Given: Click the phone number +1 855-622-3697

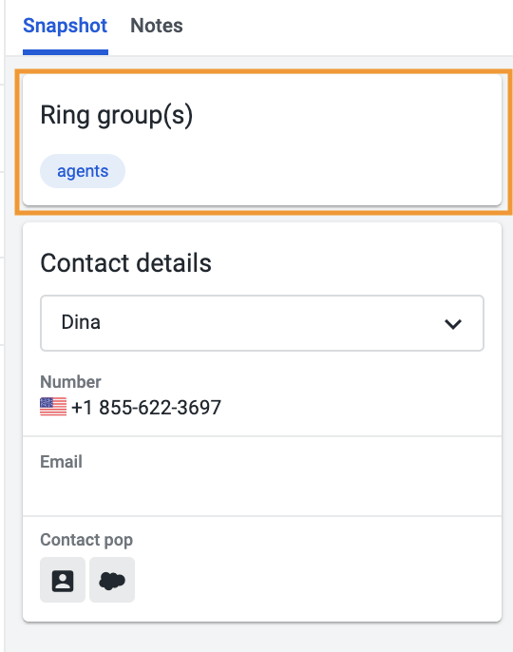Looking at the screenshot, I should coord(146,408).
